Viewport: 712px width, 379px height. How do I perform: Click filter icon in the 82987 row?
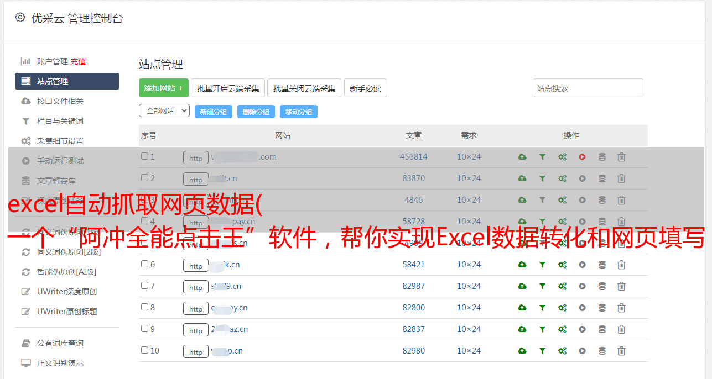(x=542, y=286)
